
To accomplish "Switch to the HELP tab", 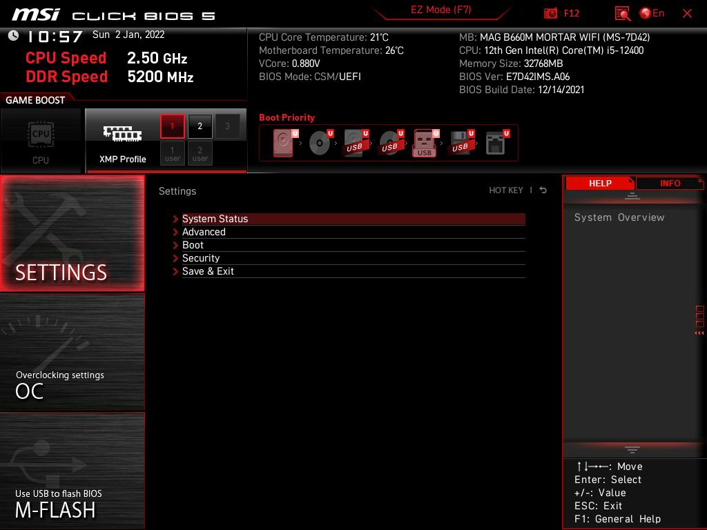I will pos(599,183).
